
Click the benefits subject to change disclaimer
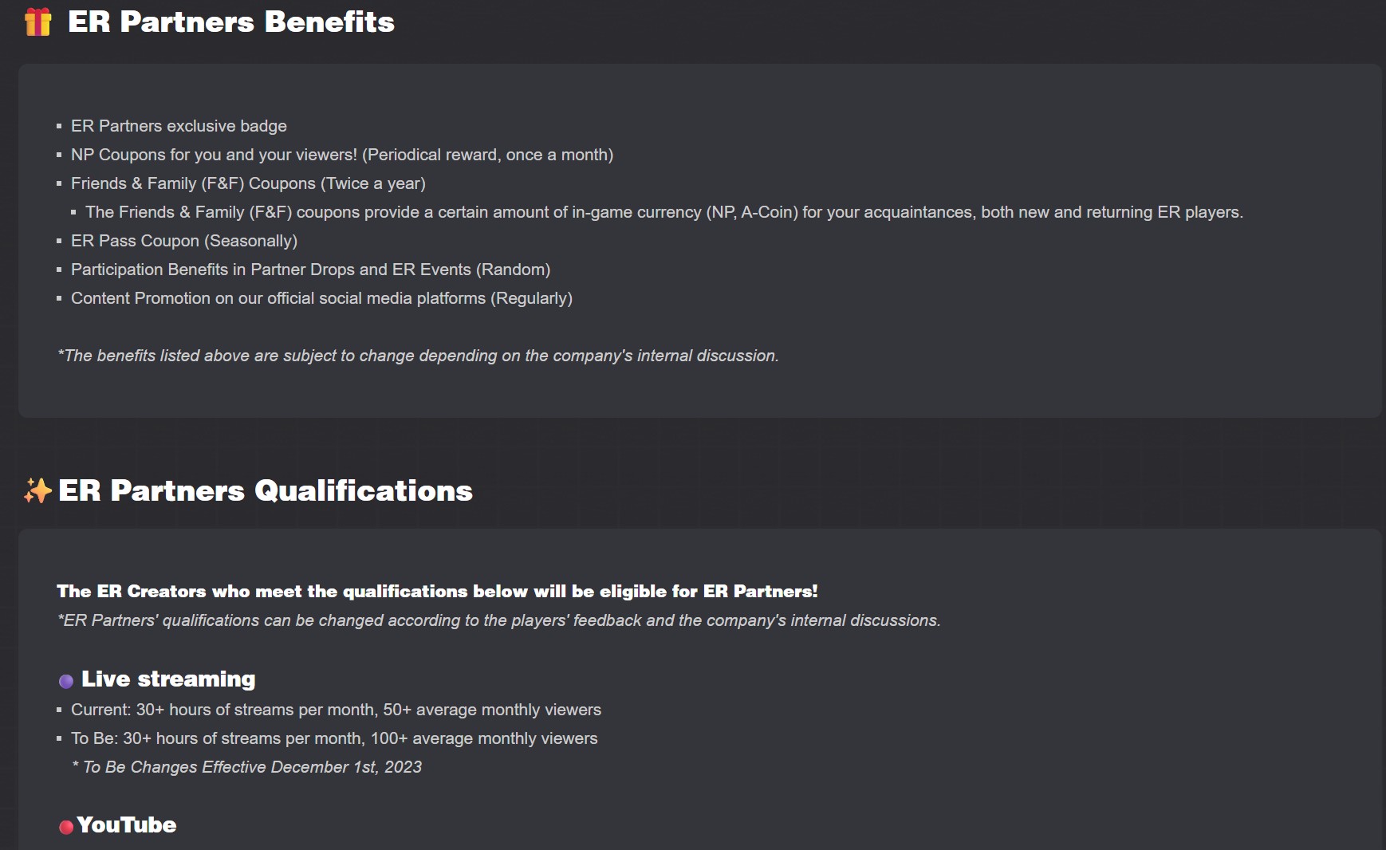coord(418,356)
